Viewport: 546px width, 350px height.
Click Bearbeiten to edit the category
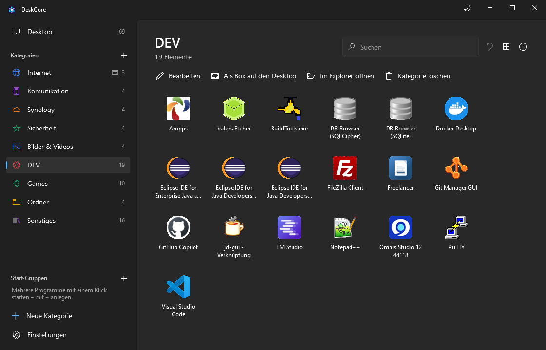point(178,76)
